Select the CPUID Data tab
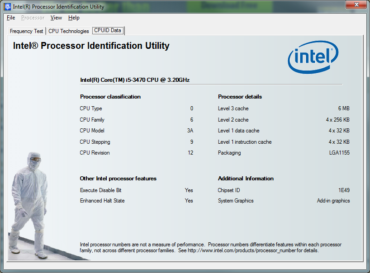370x273 pixels. 108,30
